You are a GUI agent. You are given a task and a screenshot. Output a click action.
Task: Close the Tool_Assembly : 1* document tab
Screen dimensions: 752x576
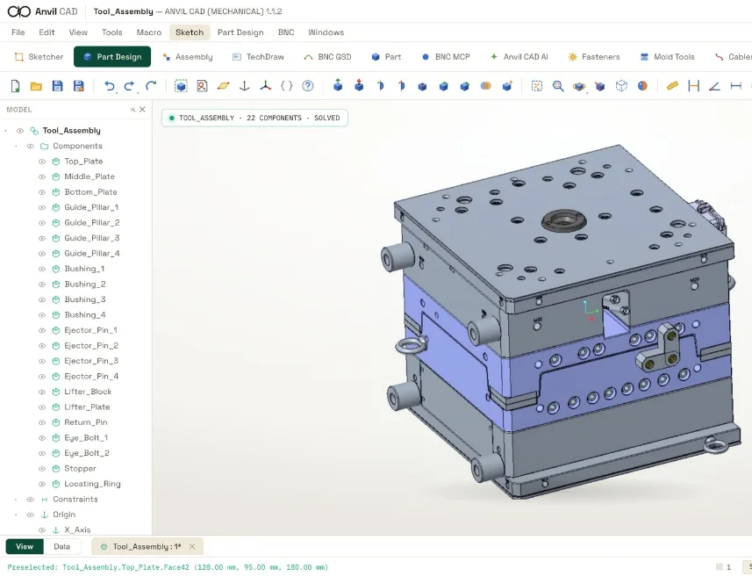coord(192,546)
